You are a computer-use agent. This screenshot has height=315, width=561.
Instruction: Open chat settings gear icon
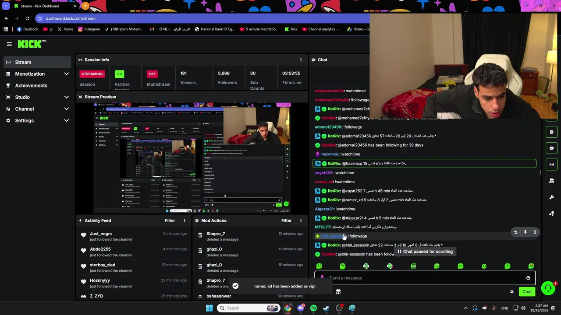(x=511, y=292)
